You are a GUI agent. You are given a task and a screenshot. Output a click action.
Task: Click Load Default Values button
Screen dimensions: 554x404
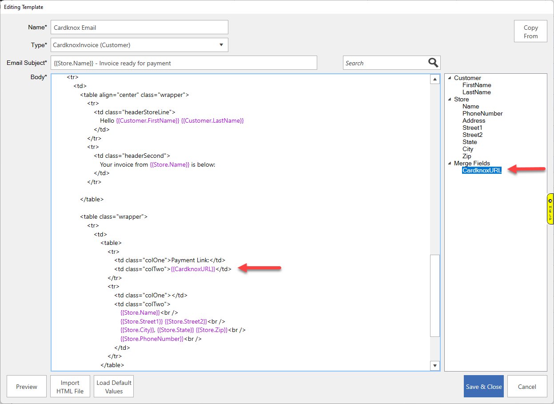click(114, 387)
